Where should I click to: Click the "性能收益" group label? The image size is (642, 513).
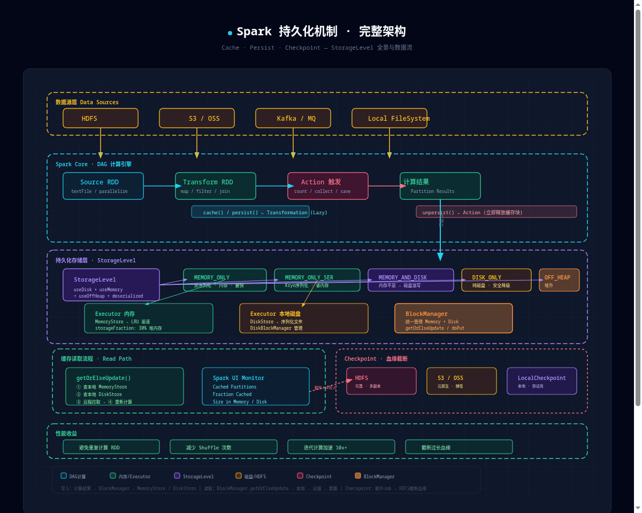pyautogui.click(x=66, y=433)
